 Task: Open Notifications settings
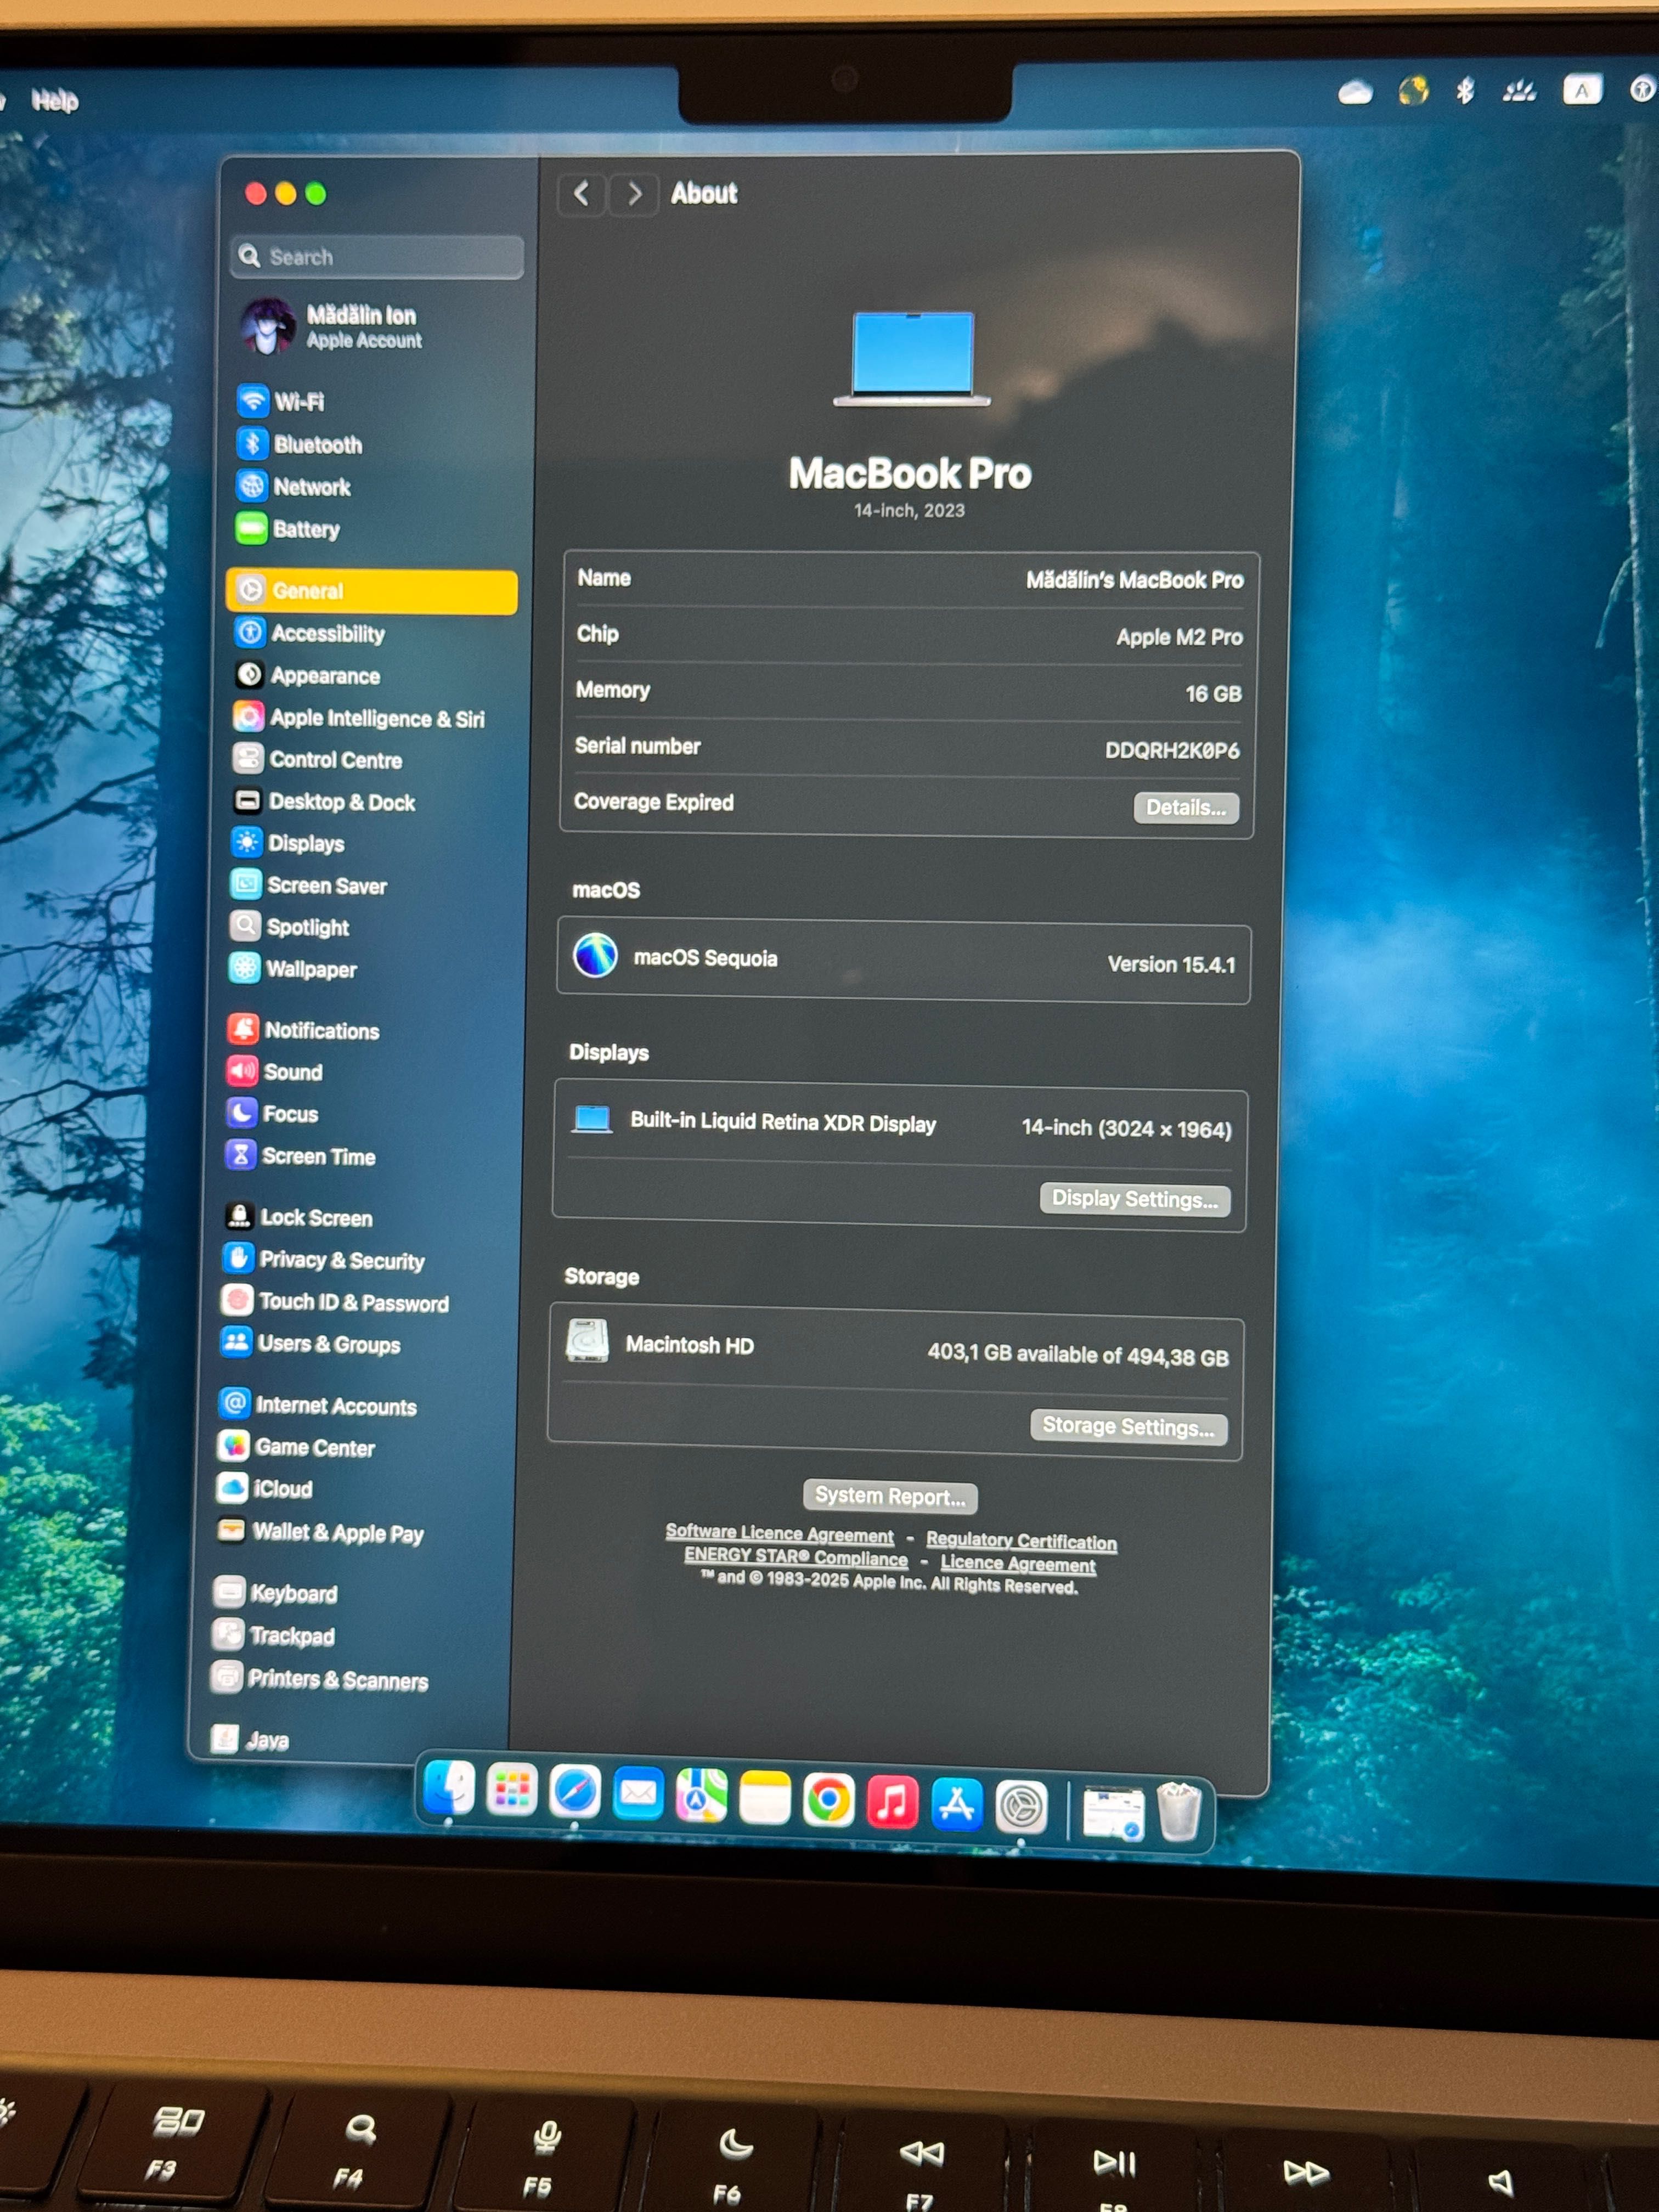[304, 1030]
